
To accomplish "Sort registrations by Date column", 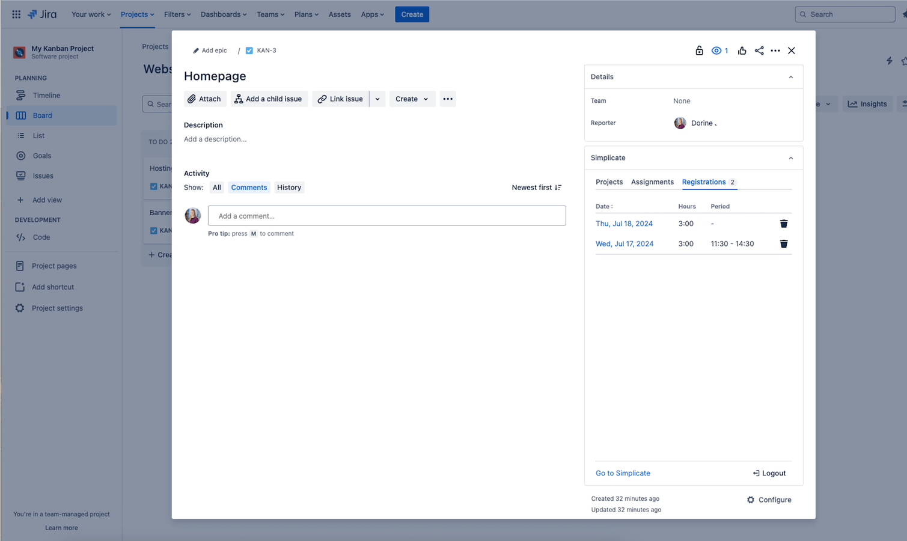I will 604,206.
